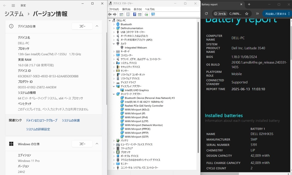Image resolution: width=292 pixels, height=175 pixels.
Task: Open the ヘルプ(H) menu in Device Manager
Action: point(150,9)
